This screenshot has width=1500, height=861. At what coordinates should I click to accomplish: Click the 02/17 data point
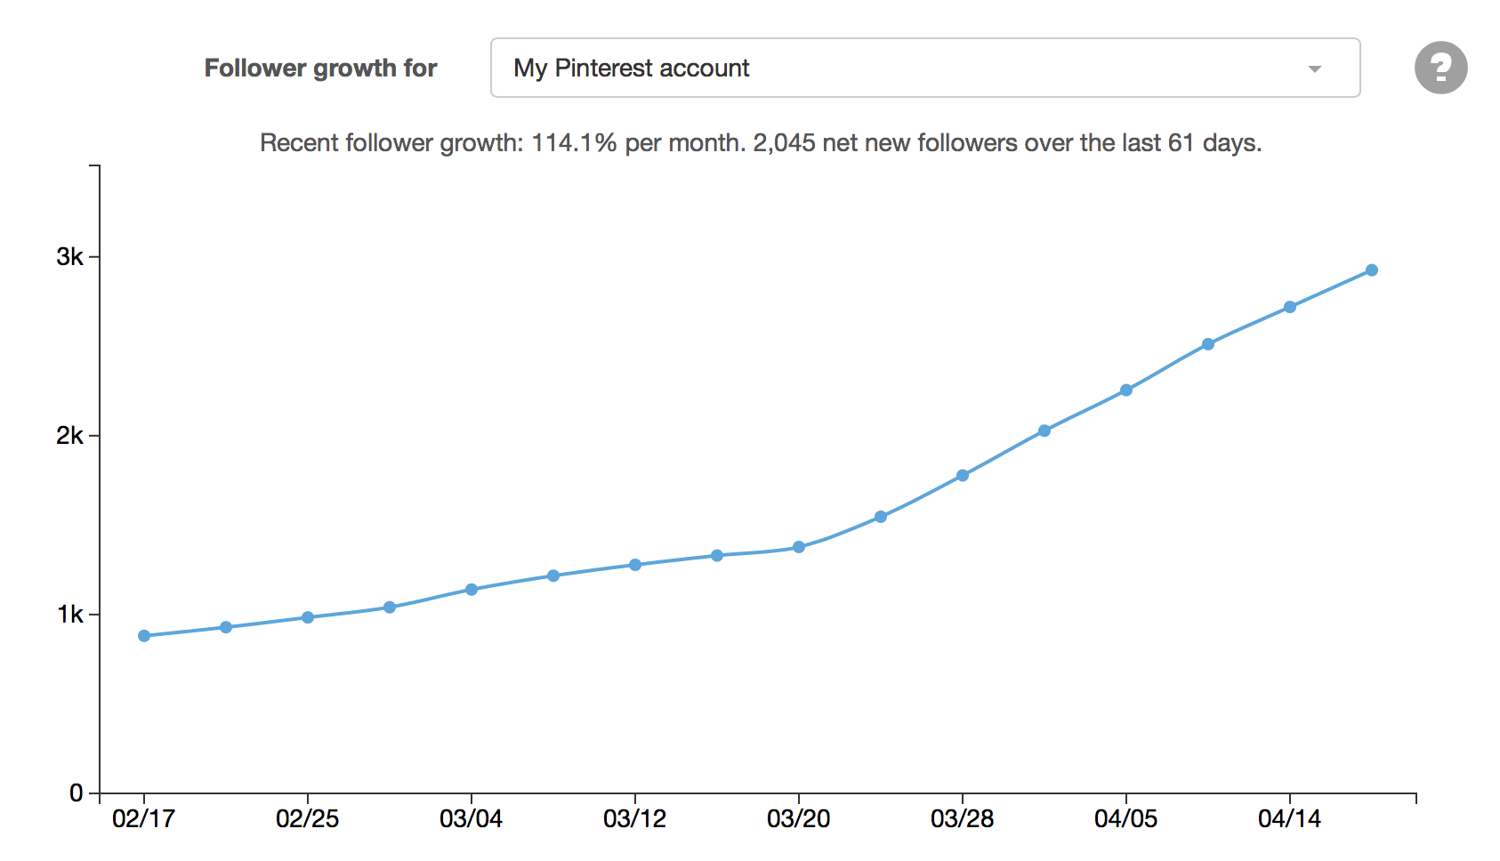pos(144,636)
